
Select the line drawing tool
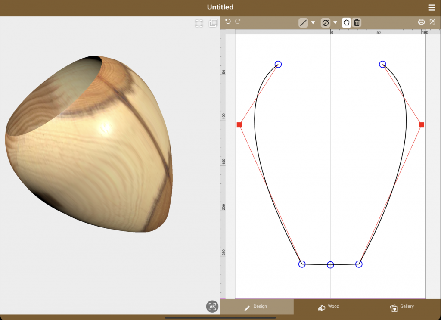click(x=303, y=23)
